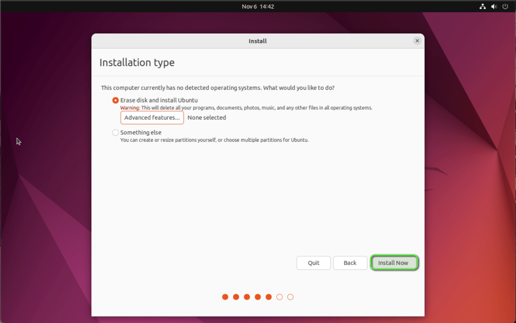This screenshot has height=323, width=516.
Task: Click the last unfilled progress dot
Action: pos(290,297)
